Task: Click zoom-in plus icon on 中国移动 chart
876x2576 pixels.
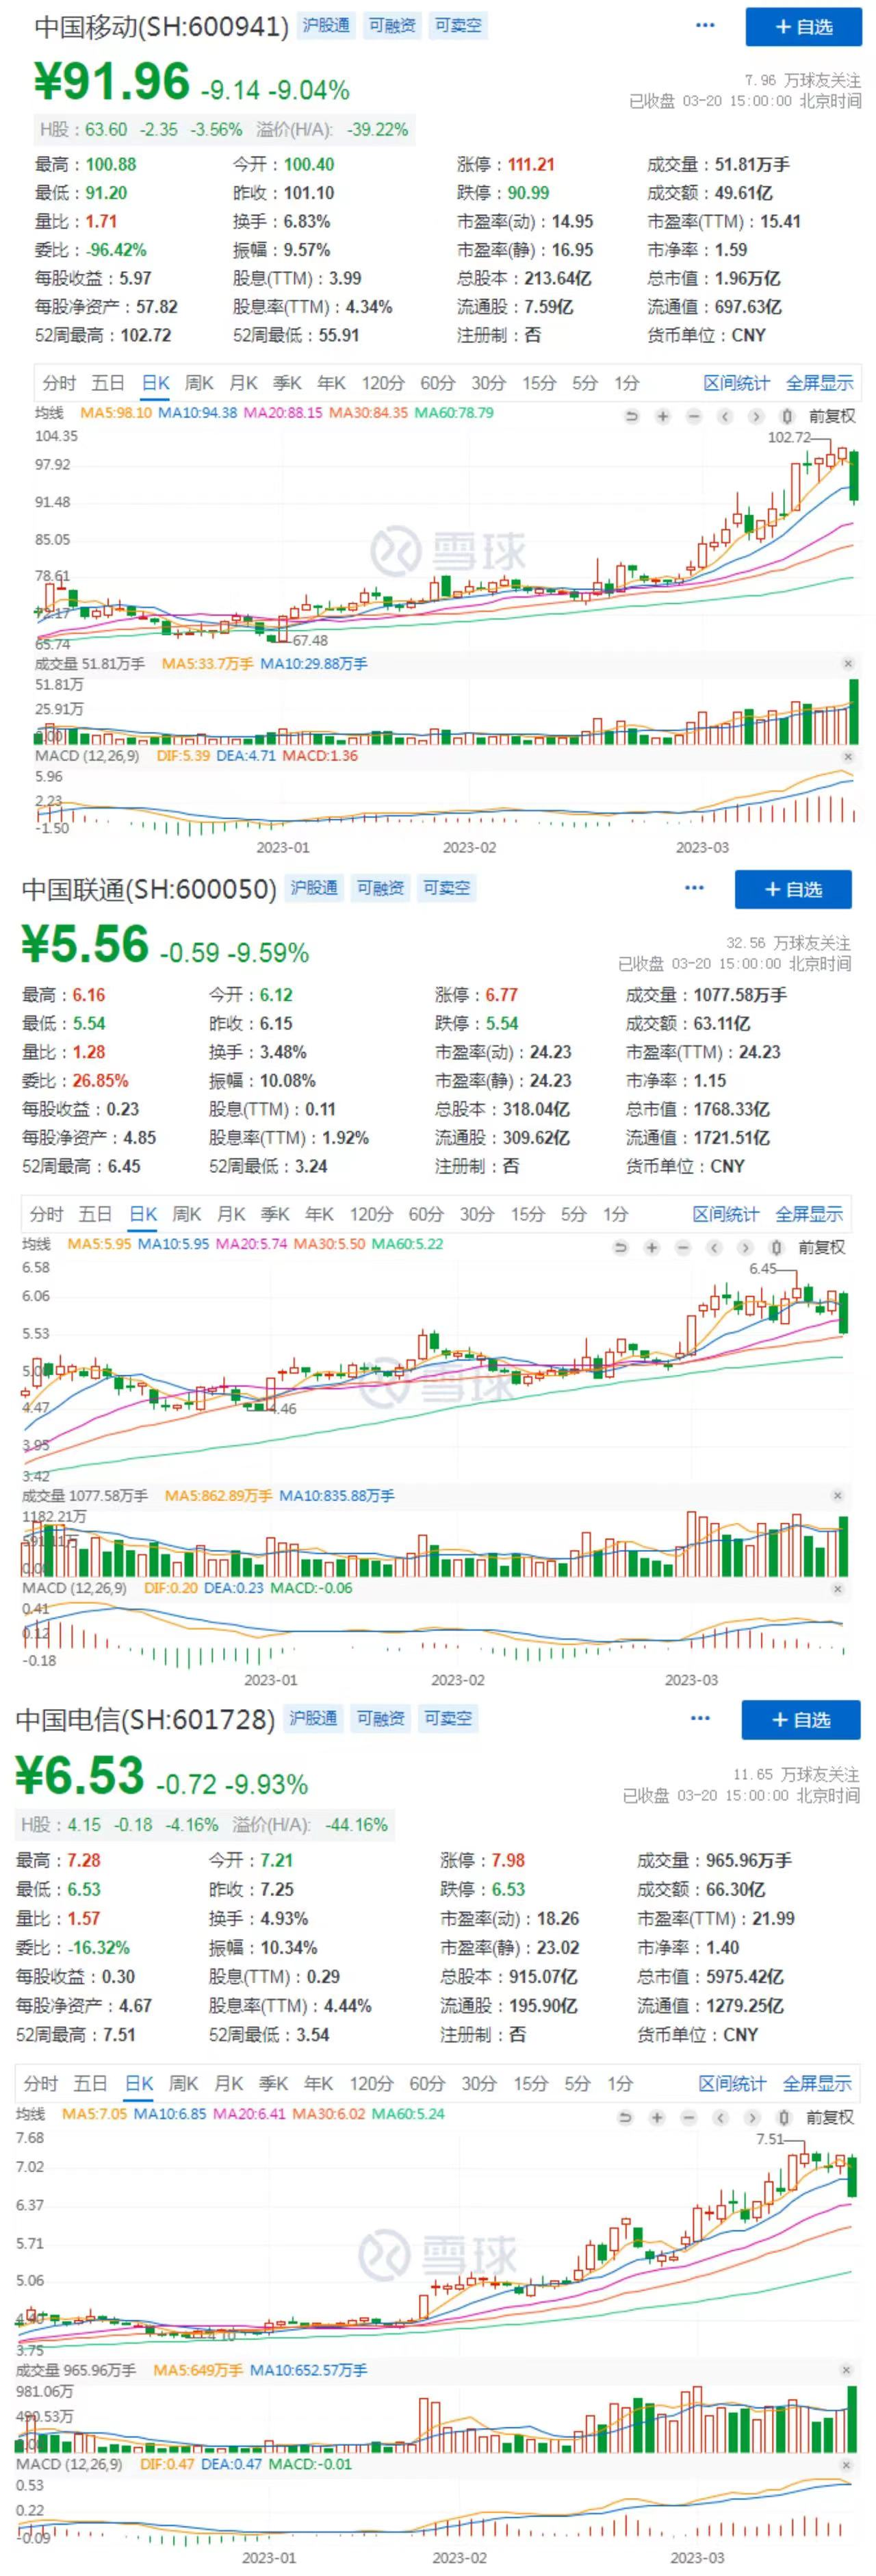Action: pos(662,416)
